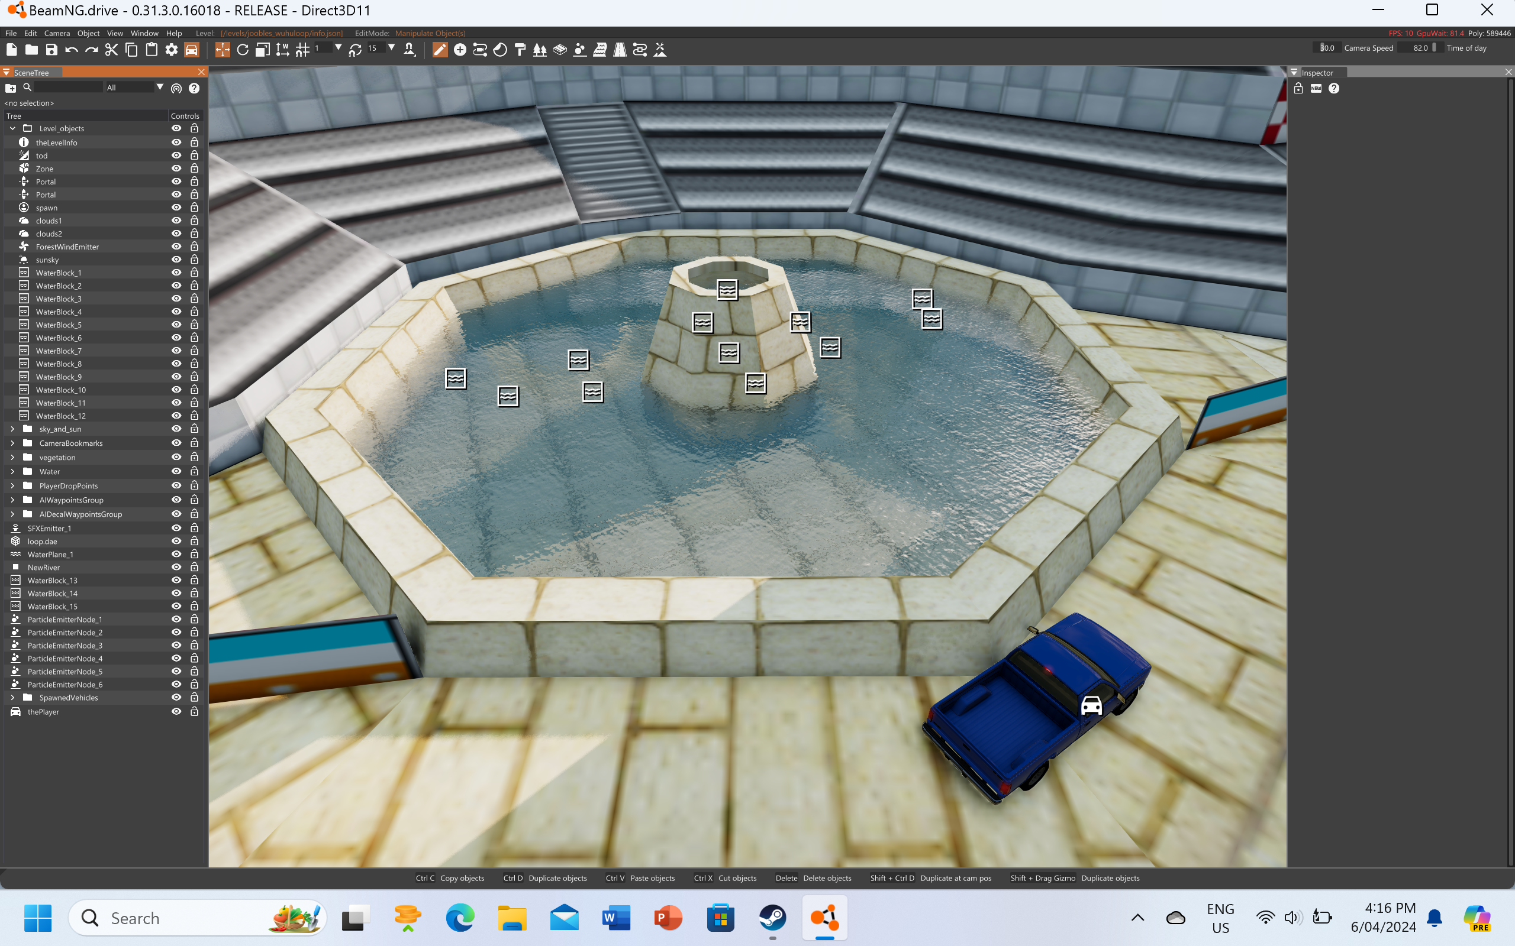This screenshot has width=1515, height=946.
Task: Open the Window menu
Action: point(144,33)
